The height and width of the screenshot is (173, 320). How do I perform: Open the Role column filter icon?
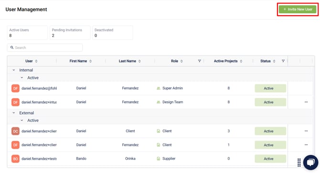click(199, 61)
